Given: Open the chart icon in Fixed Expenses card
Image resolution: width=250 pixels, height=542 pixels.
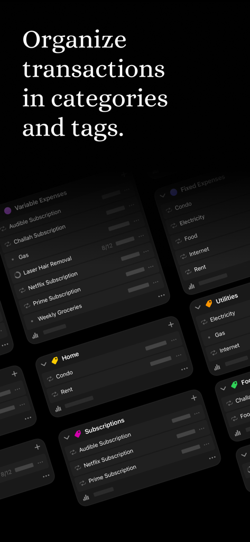Looking at the screenshot, I should (x=192, y=286).
